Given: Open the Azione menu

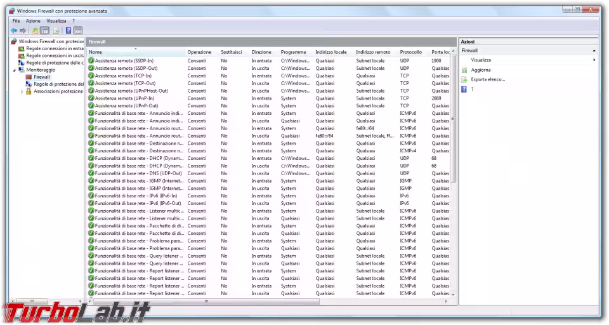Looking at the screenshot, I should [x=33, y=21].
